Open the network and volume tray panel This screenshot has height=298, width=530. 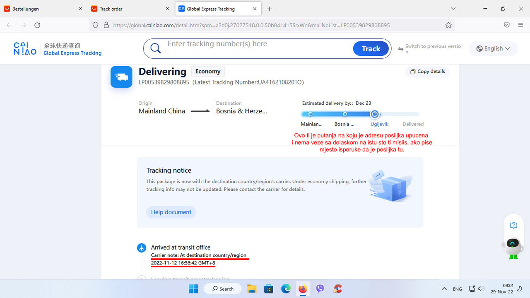(x=476, y=289)
